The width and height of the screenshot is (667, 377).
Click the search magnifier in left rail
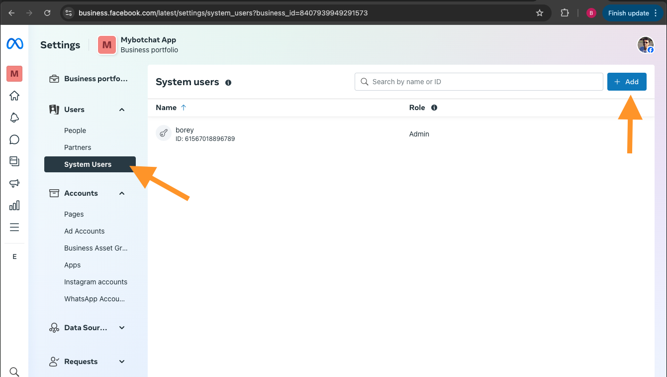14,372
